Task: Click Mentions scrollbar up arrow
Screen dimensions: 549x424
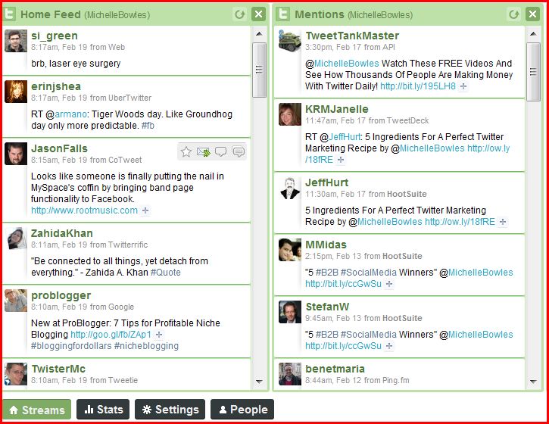Action: (x=533, y=34)
